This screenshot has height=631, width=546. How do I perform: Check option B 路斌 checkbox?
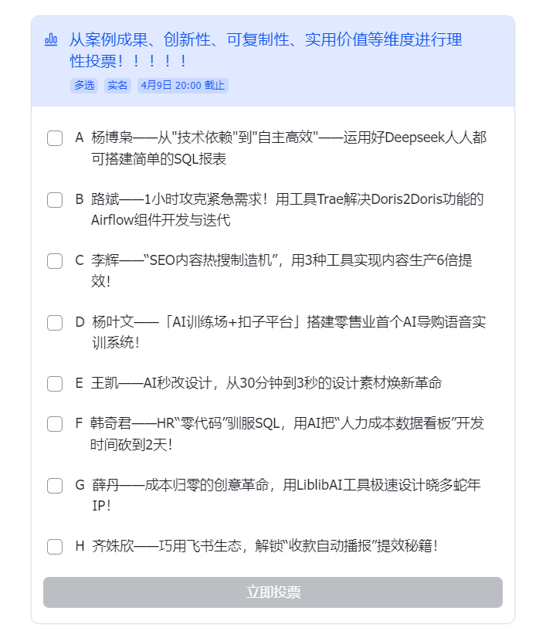(x=55, y=199)
